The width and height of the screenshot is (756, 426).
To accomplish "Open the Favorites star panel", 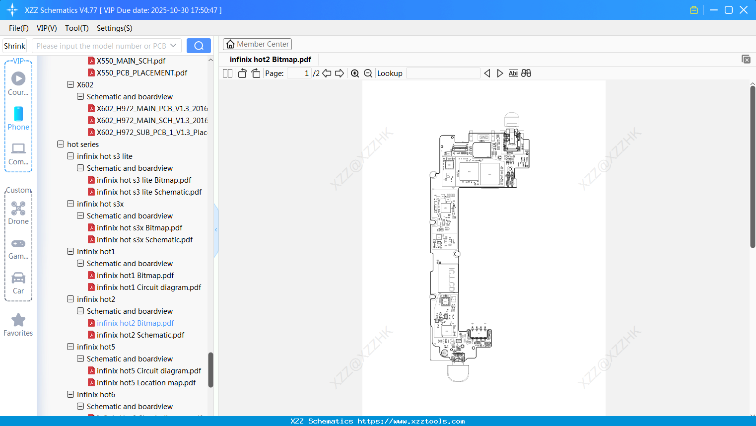I will 18,320.
